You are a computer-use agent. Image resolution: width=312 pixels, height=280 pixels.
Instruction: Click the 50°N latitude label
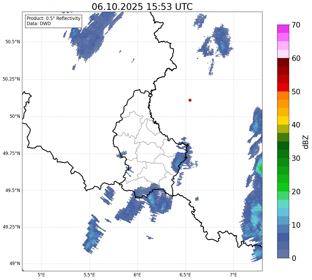click(x=15, y=117)
